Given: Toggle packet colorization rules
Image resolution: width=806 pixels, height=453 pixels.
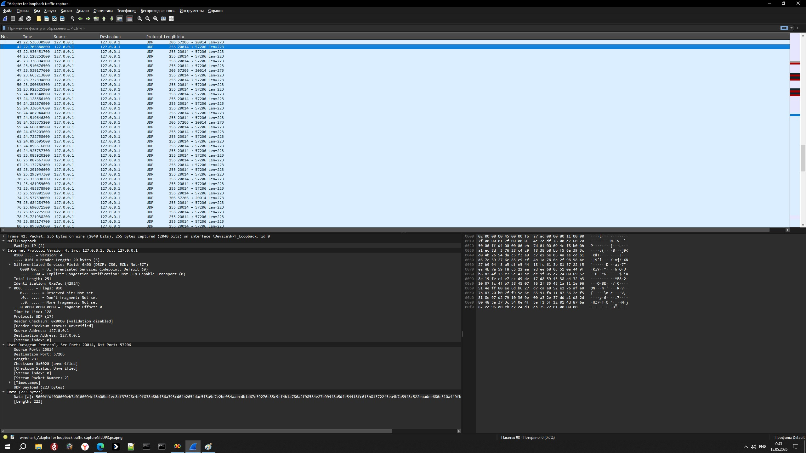Looking at the screenshot, I should click(129, 19).
